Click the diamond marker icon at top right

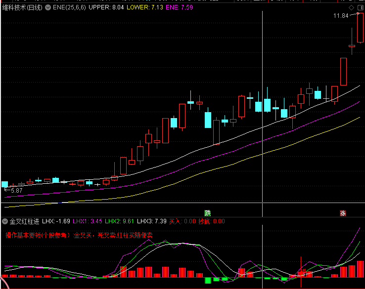(x=351, y=8)
